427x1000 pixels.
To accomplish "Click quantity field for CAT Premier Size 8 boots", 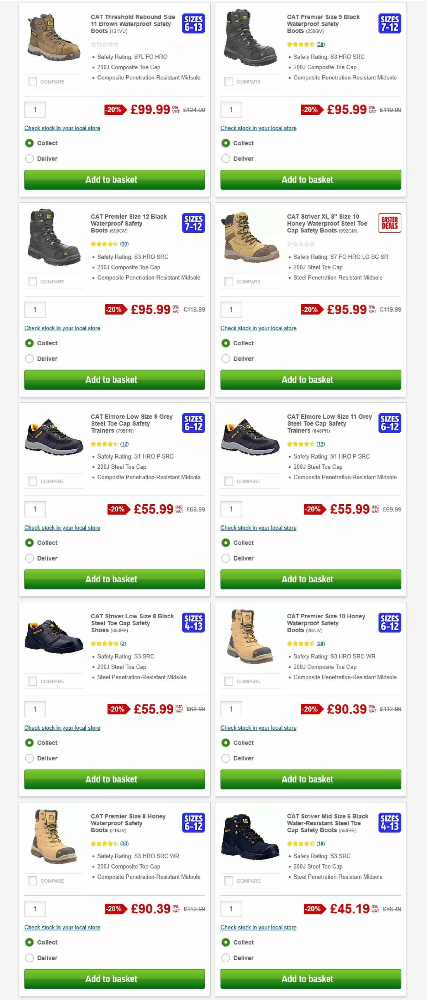I will click(35, 909).
